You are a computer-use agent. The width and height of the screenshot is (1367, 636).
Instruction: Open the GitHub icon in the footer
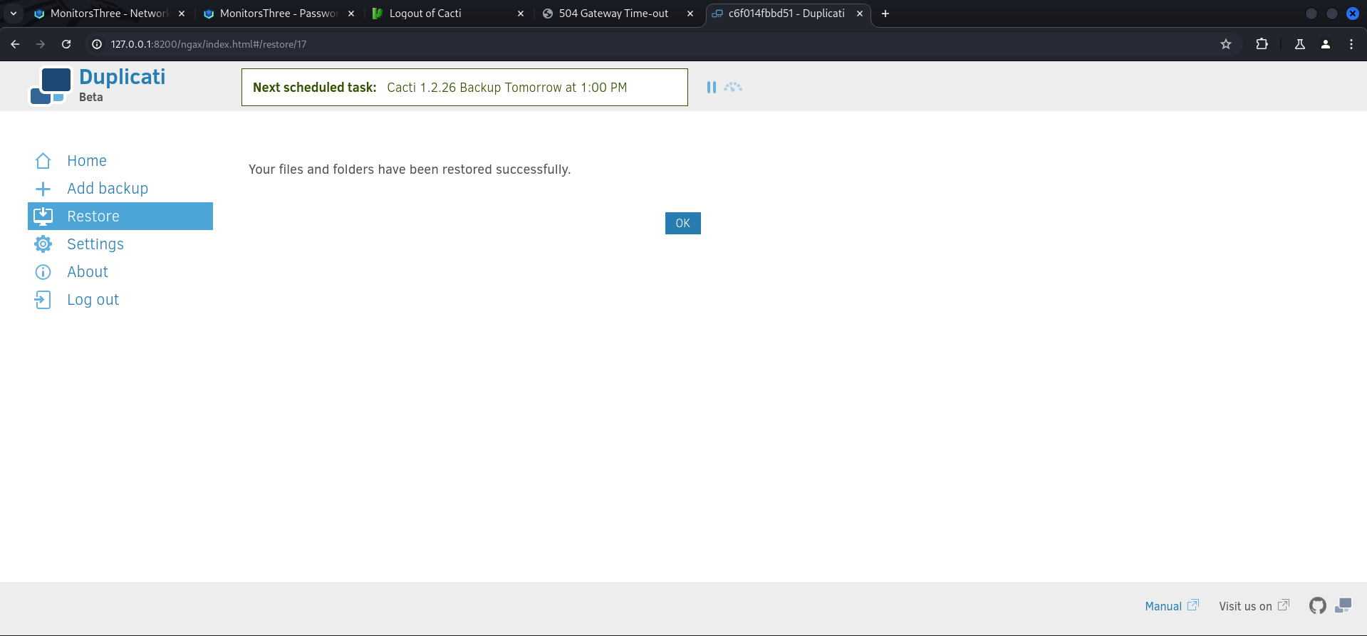pyautogui.click(x=1317, y=606)
